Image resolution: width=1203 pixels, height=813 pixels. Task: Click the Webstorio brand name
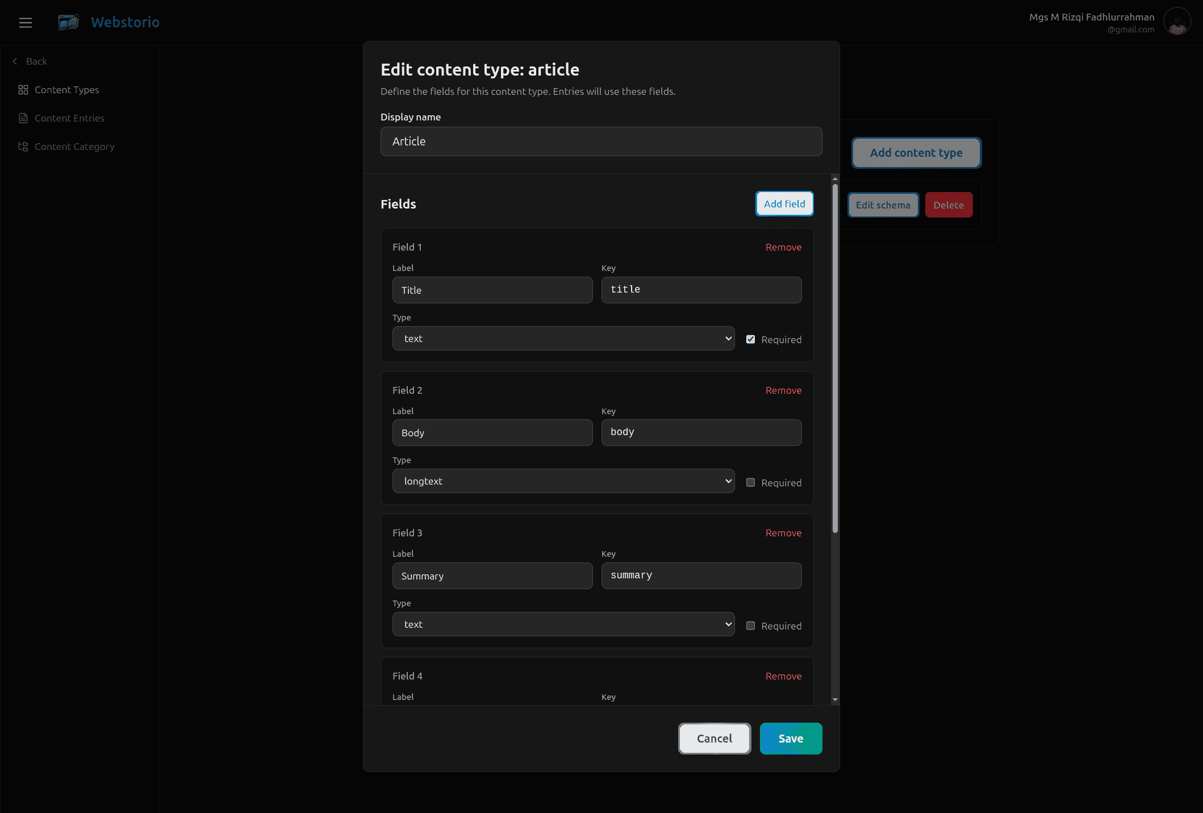tap(125, 22)
